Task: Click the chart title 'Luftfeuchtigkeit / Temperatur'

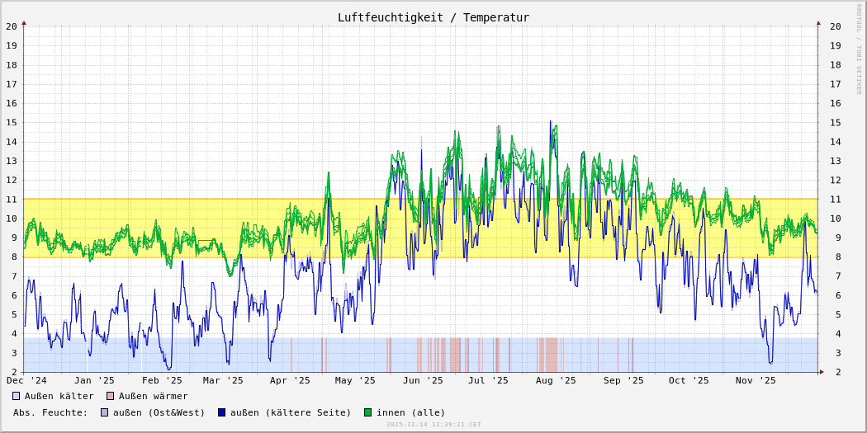Action: click(x=433, y=17)
